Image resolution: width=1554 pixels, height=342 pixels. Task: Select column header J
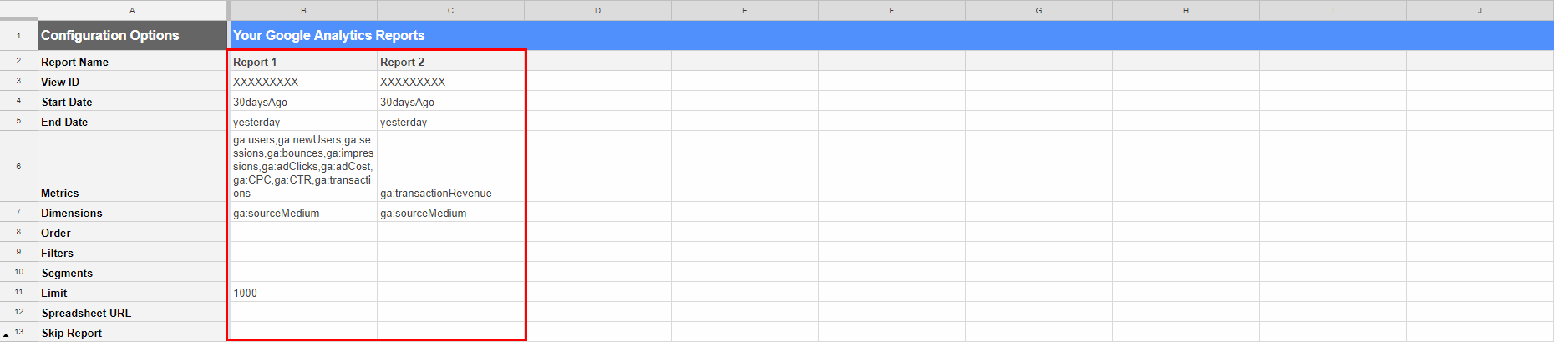(1480, 10)
